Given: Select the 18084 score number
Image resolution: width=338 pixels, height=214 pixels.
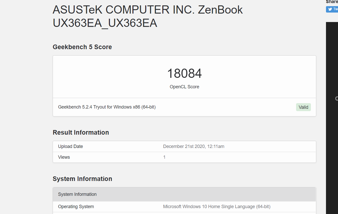Looking at the screenshot, I should click(184, 73).
